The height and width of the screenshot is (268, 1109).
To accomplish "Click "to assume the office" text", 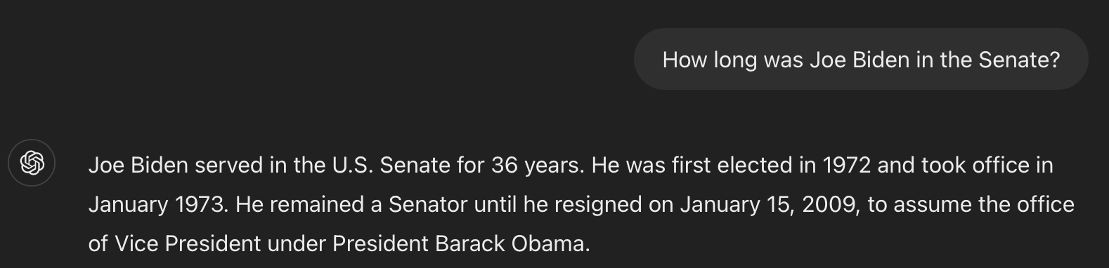I will coord(971,205).
